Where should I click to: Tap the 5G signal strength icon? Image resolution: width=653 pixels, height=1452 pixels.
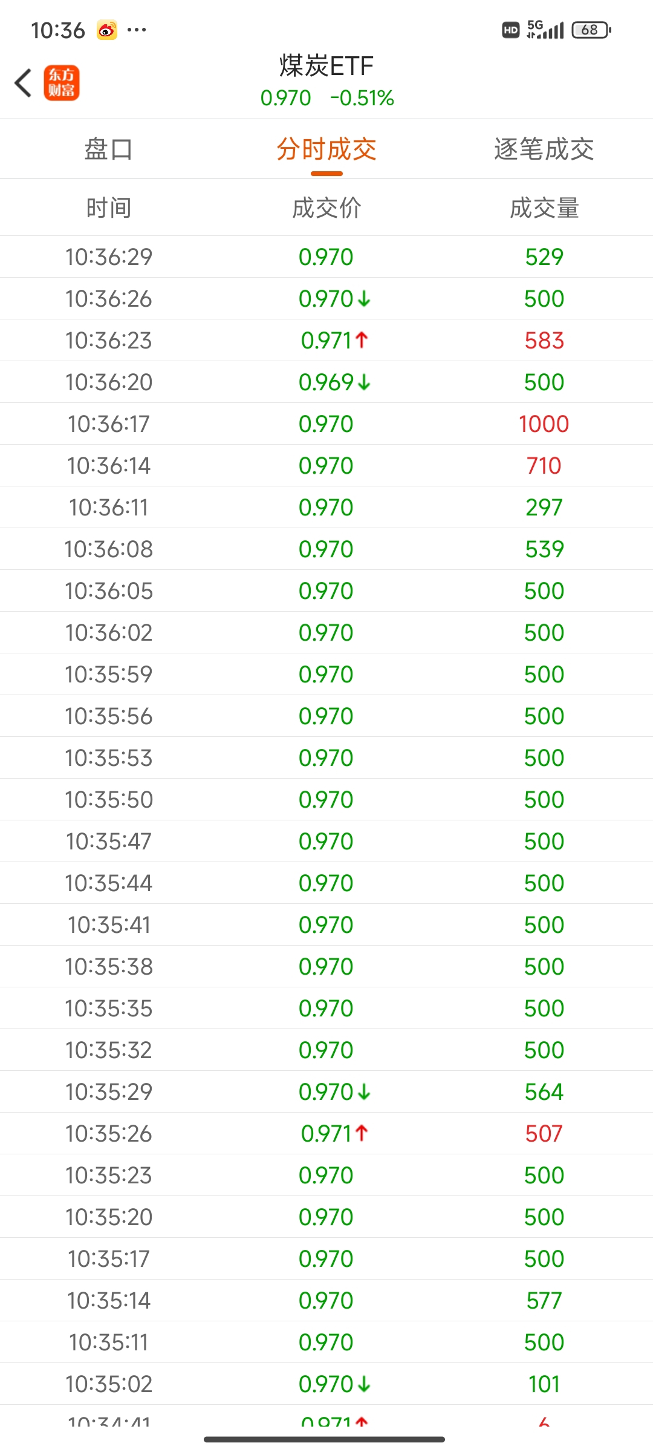545,30
